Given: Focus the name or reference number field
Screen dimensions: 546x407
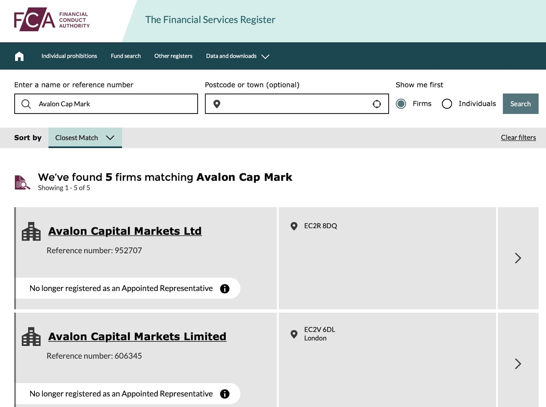Looking at the screenshot, I should pyautogui.click(x=106, y=104).
